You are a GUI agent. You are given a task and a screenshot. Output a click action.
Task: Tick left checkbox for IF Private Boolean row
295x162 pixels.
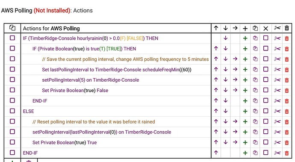12,48
